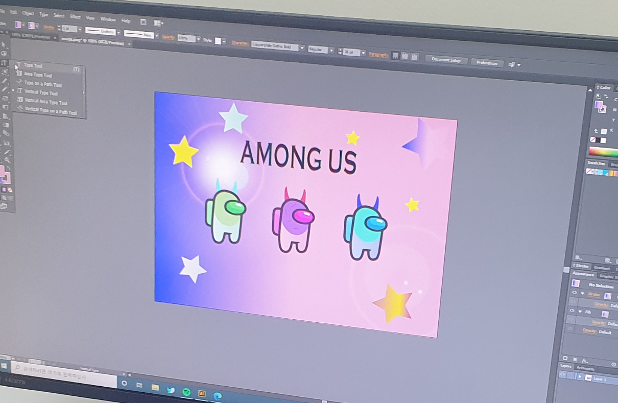Viewport: 618px width, 403px height.
Task: Select the Type tool in toolbox
Action: [x=4, y=63]
